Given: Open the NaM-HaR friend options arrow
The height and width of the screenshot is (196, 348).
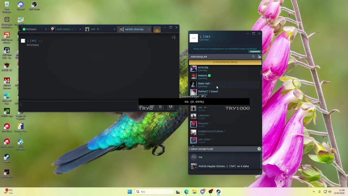Looking at the screenshot, I should click(211, 84).
